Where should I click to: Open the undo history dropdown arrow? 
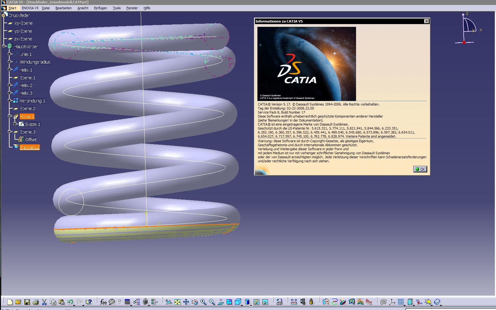coord(74,305)
